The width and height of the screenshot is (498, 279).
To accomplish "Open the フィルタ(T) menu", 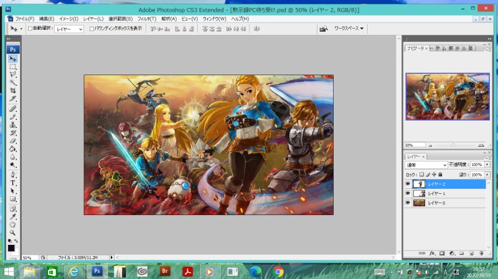I will pyautogui.click(x=146, y=19).
